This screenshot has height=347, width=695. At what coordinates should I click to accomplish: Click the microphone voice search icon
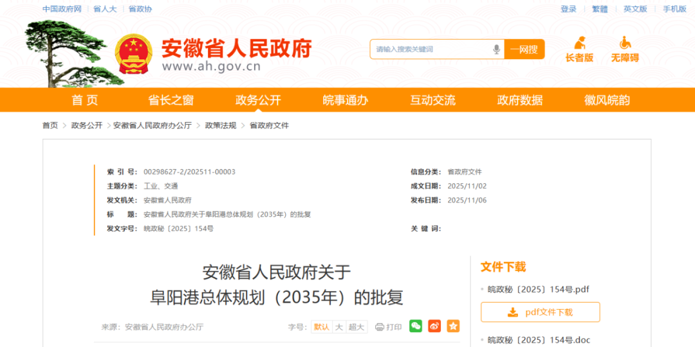(x=496, y=49)
